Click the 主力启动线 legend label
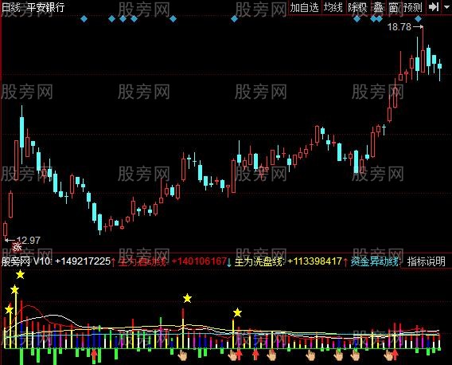 (x=142, y=262)
